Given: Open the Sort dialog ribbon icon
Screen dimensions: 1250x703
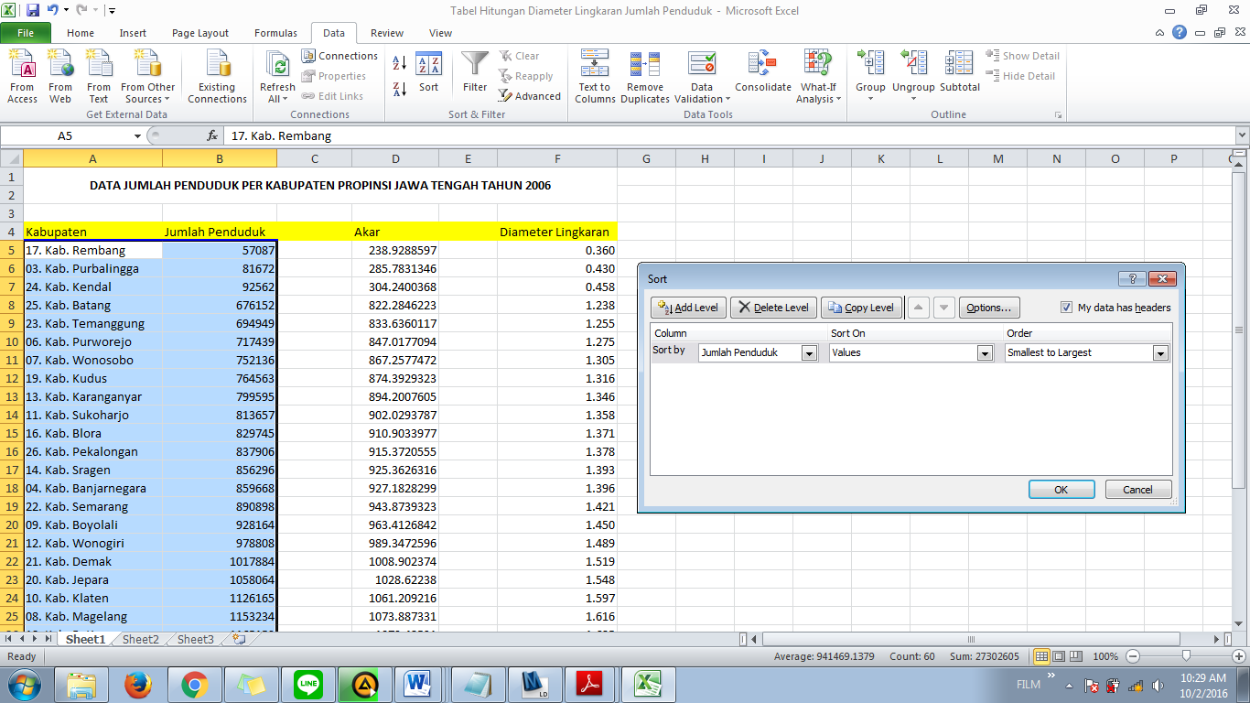Looking at the screenshot, I should pyautogui.click(x=429, y=73).
